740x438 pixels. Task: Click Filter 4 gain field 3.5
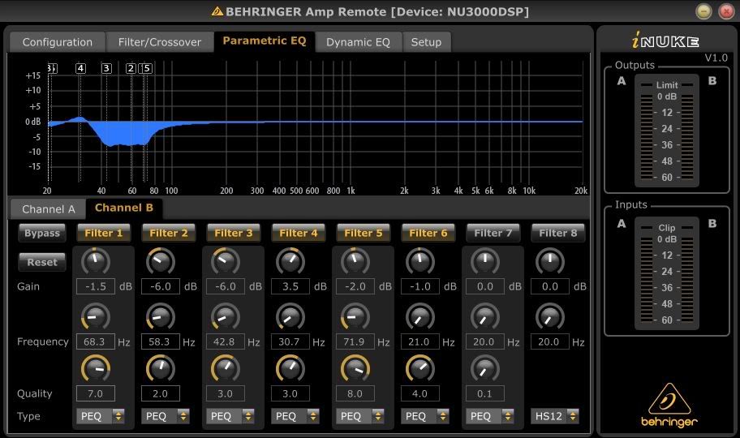point(290,286)
